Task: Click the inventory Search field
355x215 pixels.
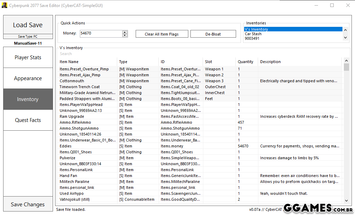Action: tap(139, 54)
